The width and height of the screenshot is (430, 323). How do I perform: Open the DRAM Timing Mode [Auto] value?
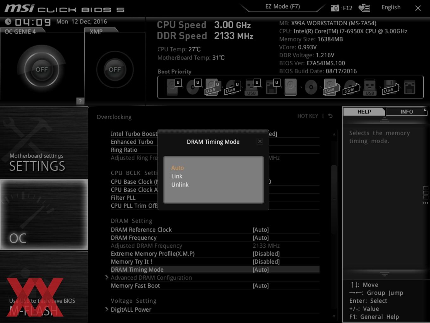pyautogui.click(x=261, y=269)
